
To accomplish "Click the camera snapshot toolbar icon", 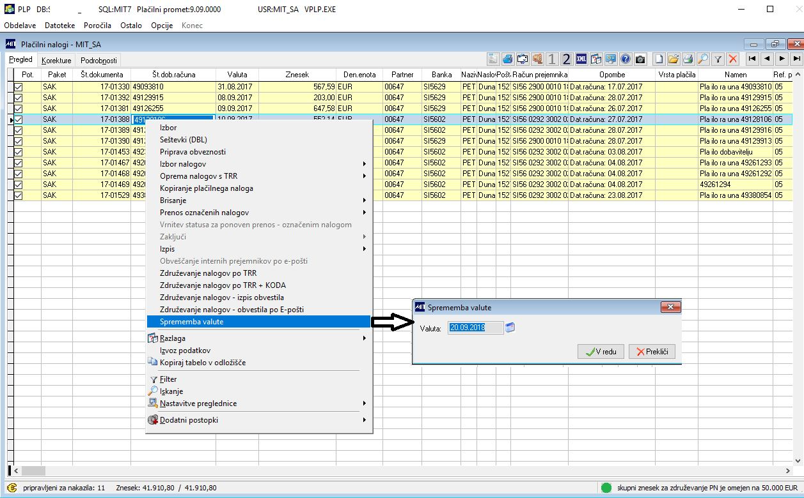I will 640,59.
